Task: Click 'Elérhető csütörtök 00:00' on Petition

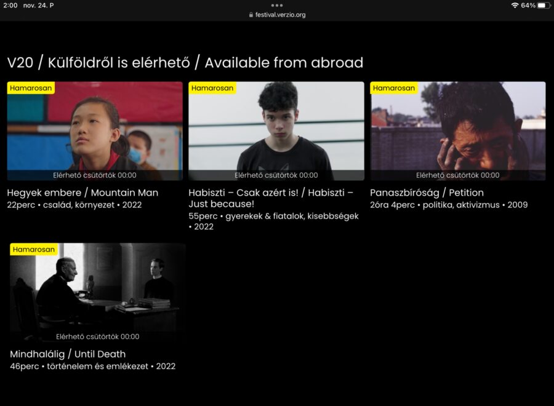Action: tap(458, 175)
